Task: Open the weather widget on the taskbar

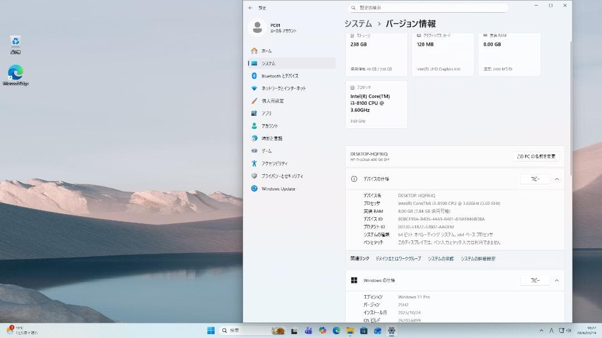Action: click(22, 330)
